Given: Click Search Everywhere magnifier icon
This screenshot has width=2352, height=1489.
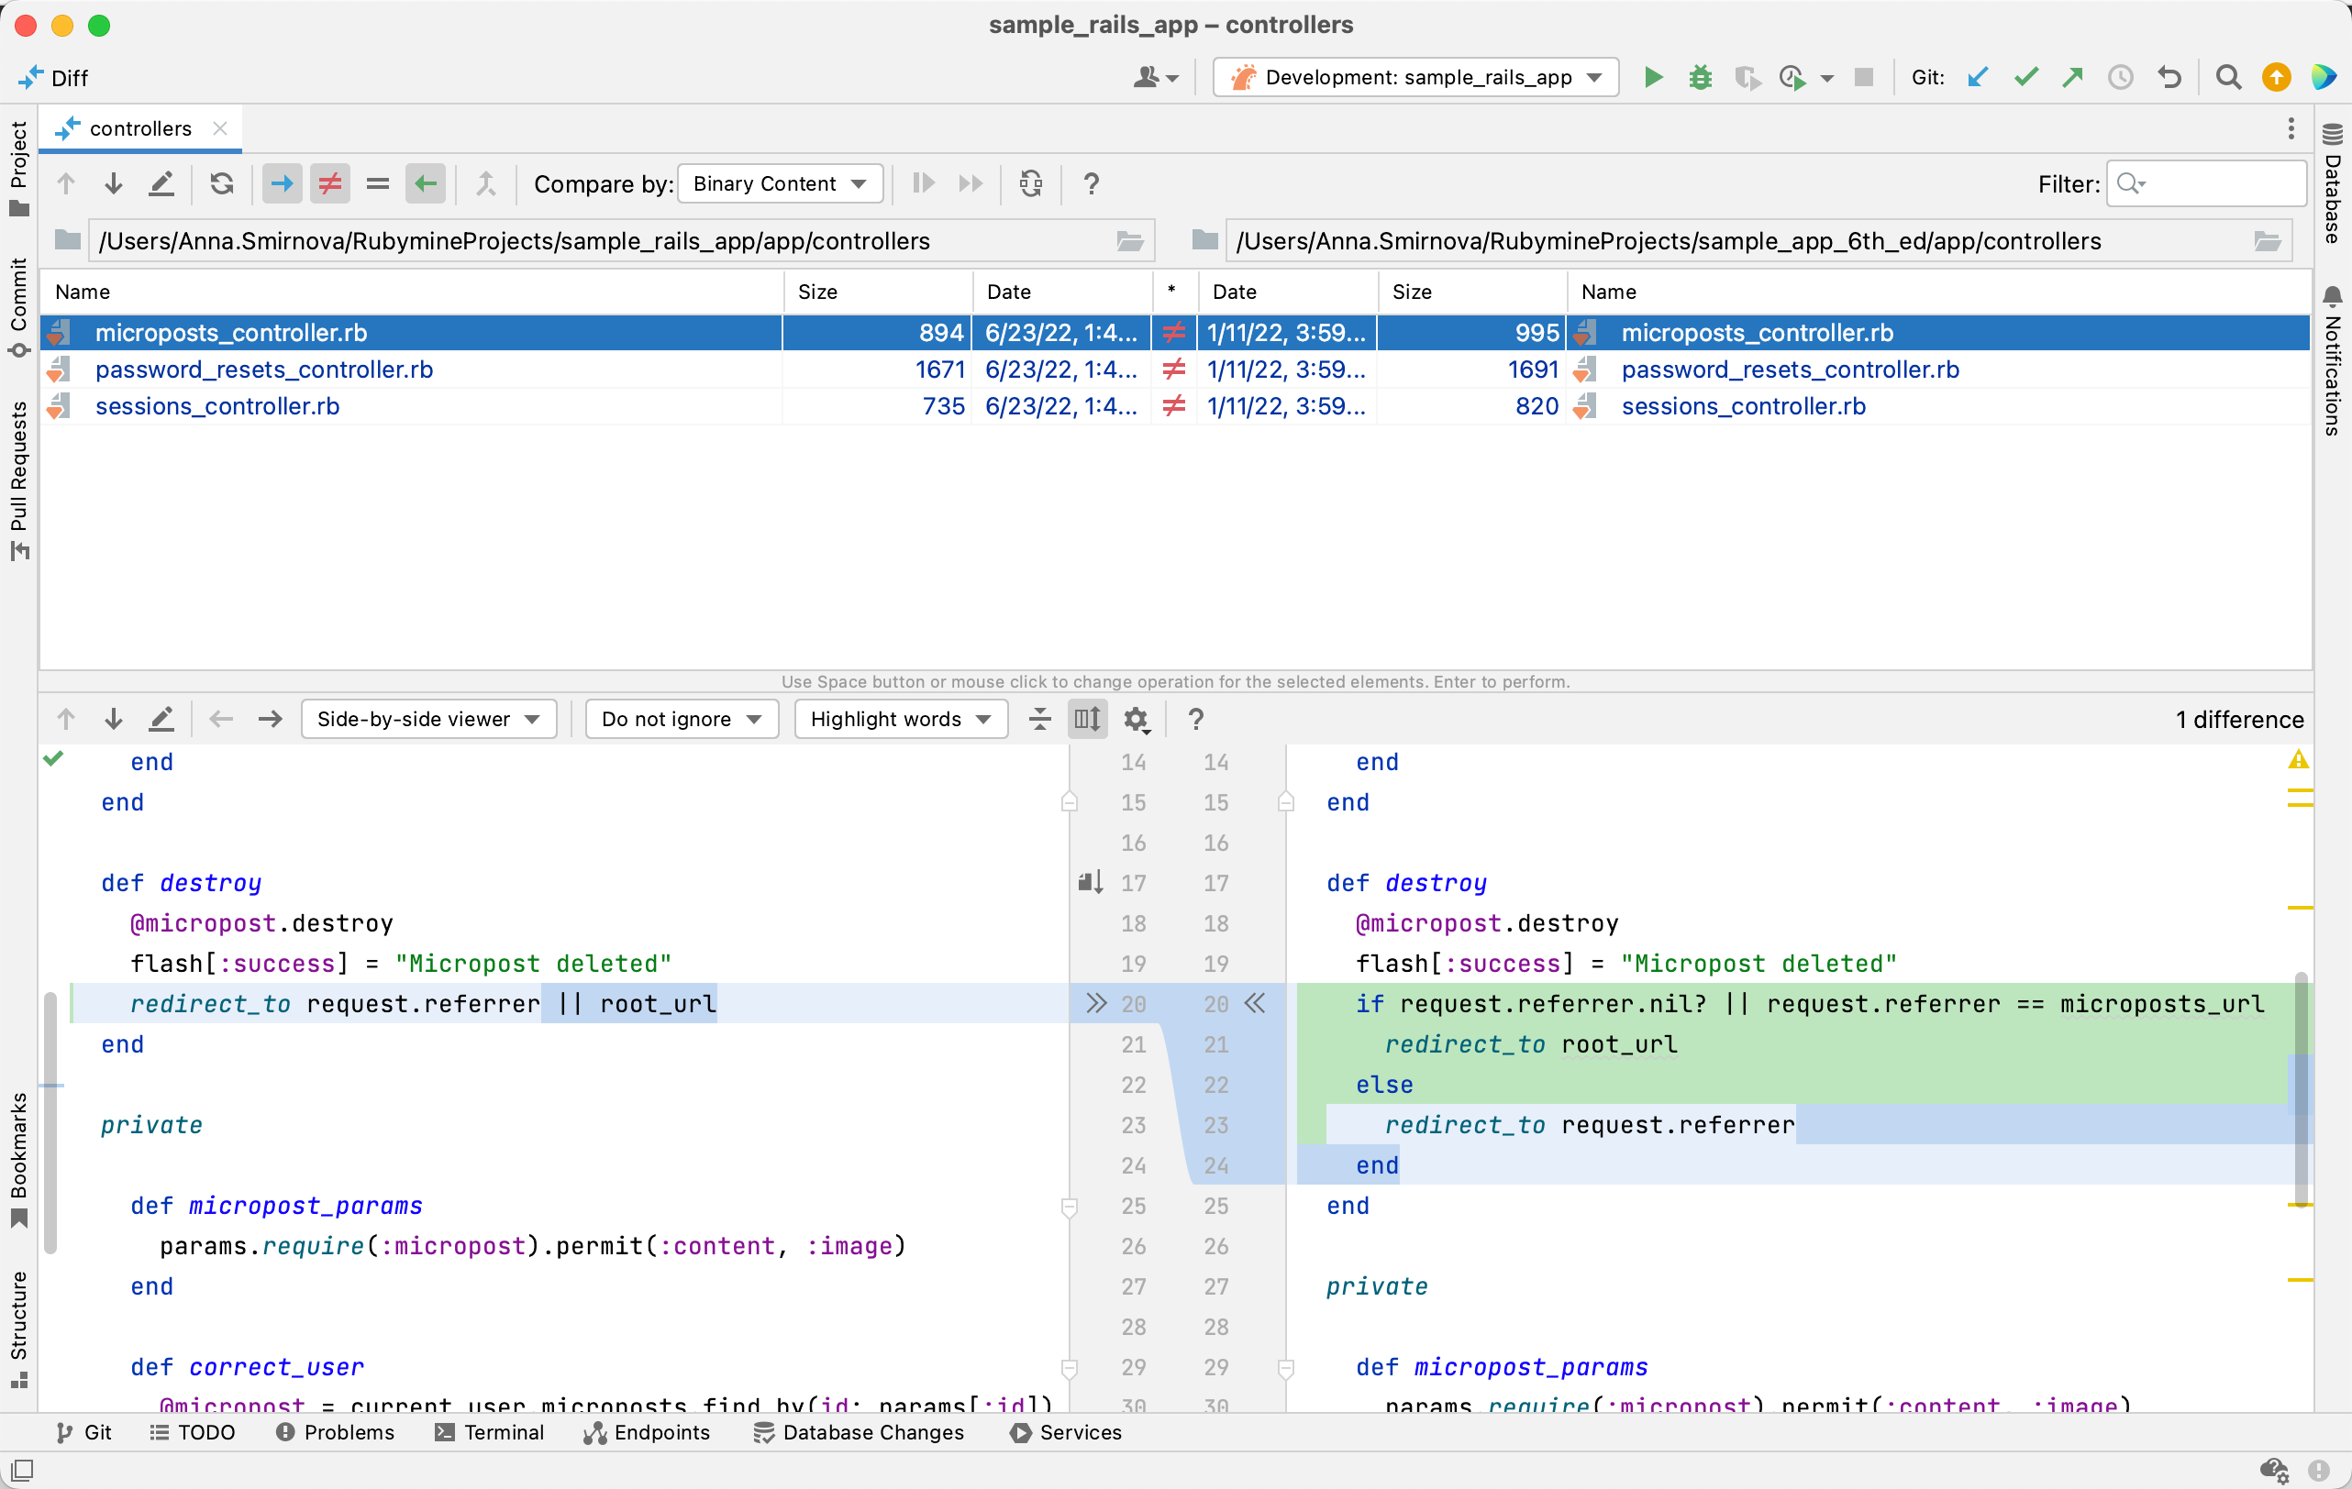Looking at the screenshot, I should (x=2228, y=77).
